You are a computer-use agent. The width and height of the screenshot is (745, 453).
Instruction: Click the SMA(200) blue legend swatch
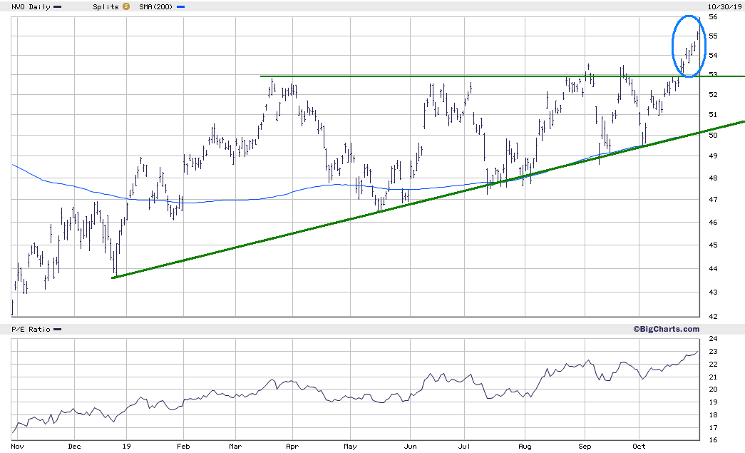(x=180, y=7)
